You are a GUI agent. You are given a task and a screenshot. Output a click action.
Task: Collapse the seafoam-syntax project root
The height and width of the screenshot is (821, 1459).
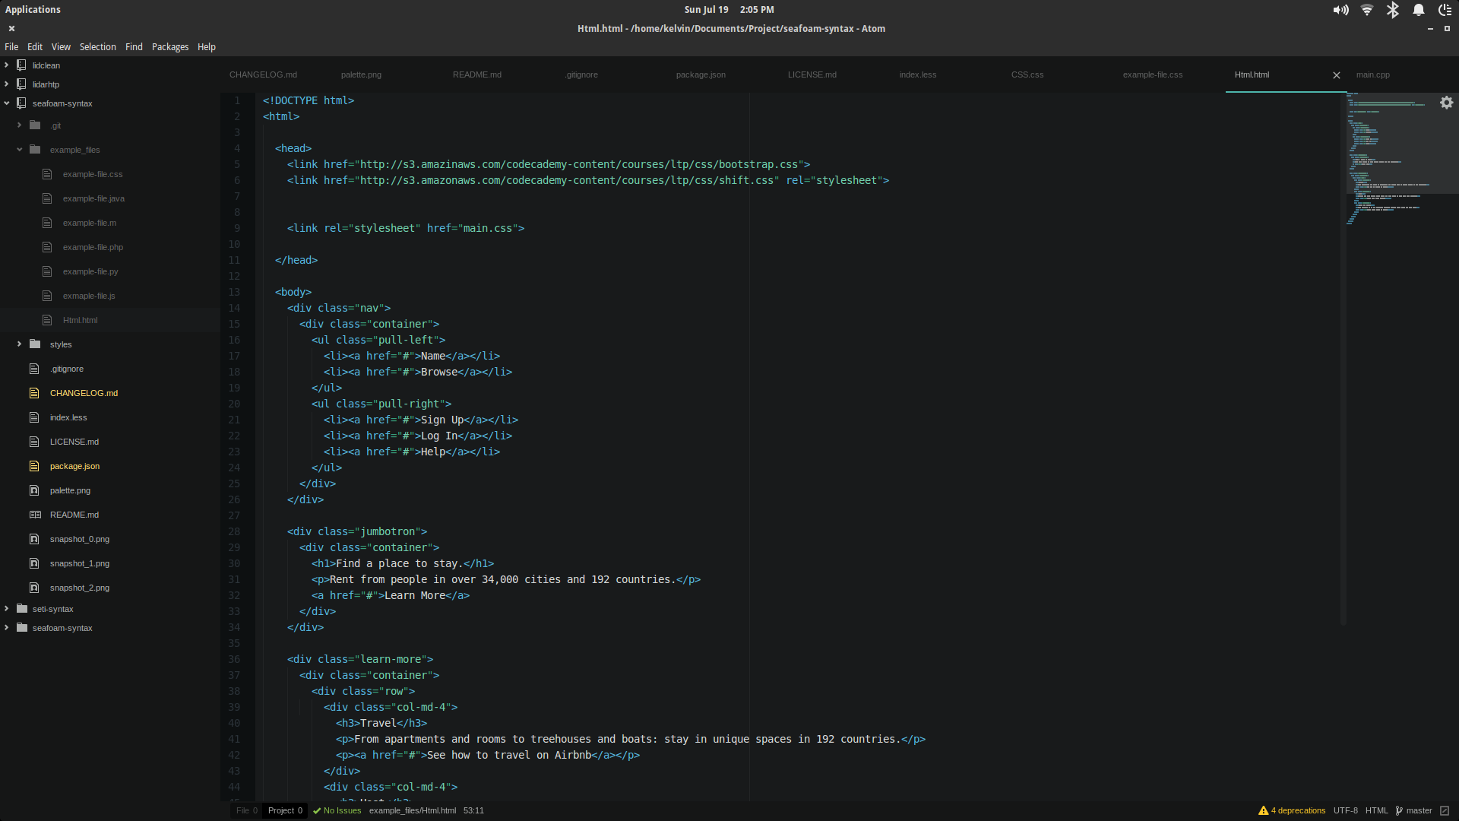click(x=7, y=103)
